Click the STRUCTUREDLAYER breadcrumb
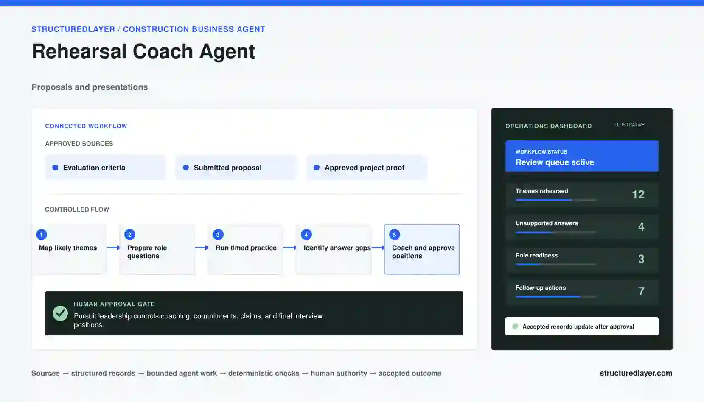This screenshot has height=402, width=704. (x=73, y=29)
